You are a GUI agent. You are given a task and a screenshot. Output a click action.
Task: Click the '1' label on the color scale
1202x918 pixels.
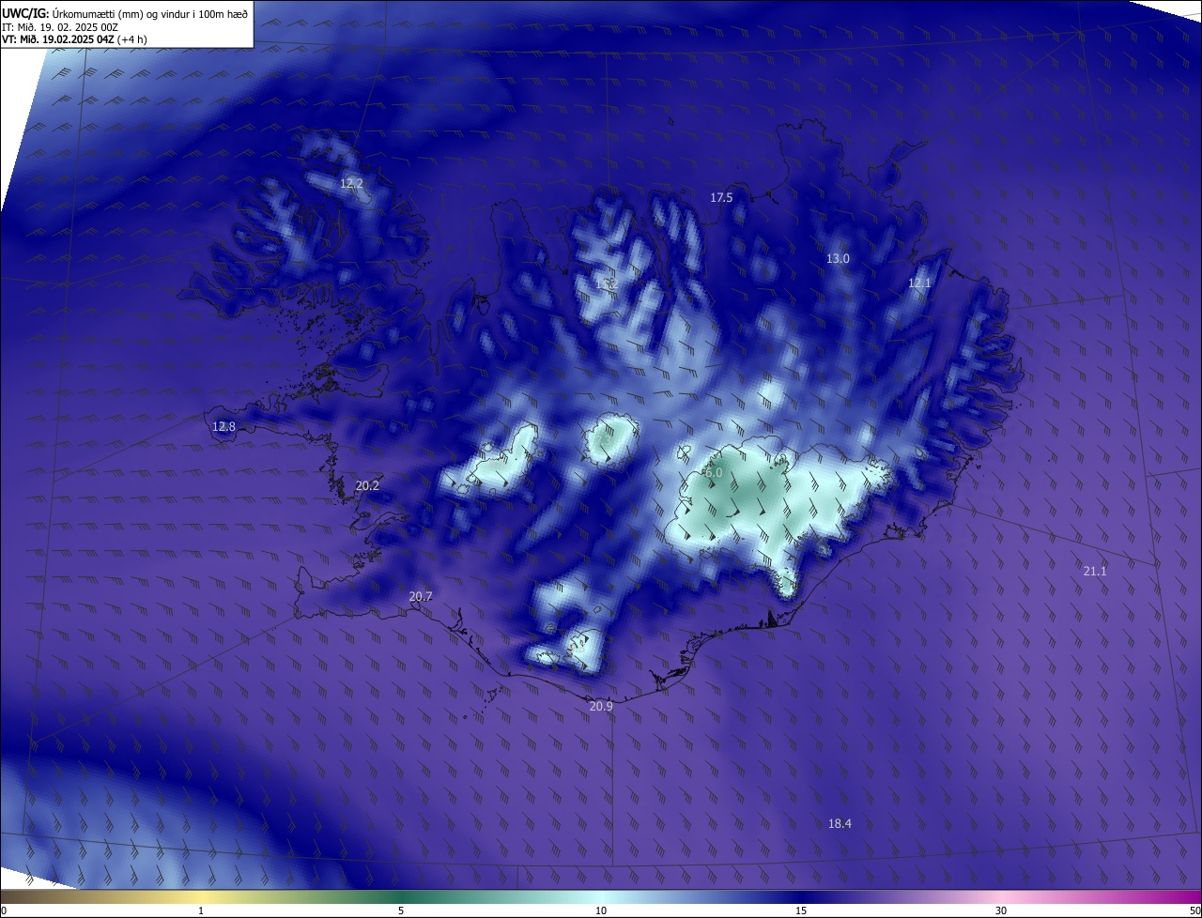point(201,910)
